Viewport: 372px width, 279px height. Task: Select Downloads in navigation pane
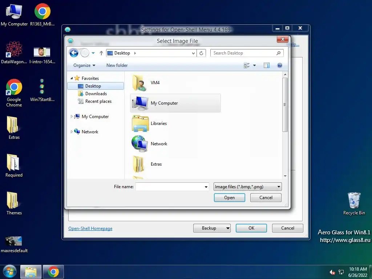pos(96,93)
